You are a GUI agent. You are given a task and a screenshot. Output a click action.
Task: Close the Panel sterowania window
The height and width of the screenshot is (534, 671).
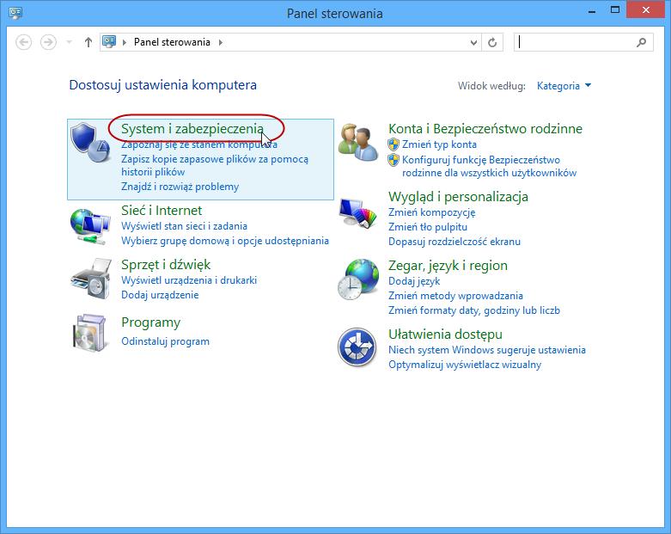point(646,9)
